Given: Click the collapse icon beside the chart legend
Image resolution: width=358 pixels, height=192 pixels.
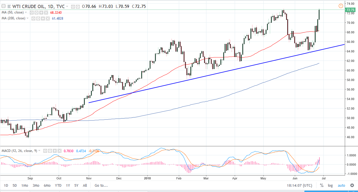Looking at the screenshot, I should 3,6.
